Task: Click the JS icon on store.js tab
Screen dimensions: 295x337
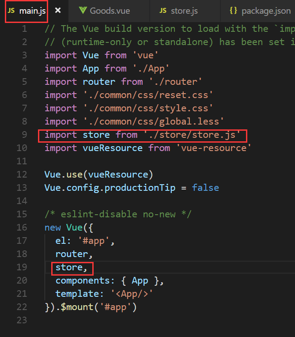Action: [163, 11]
